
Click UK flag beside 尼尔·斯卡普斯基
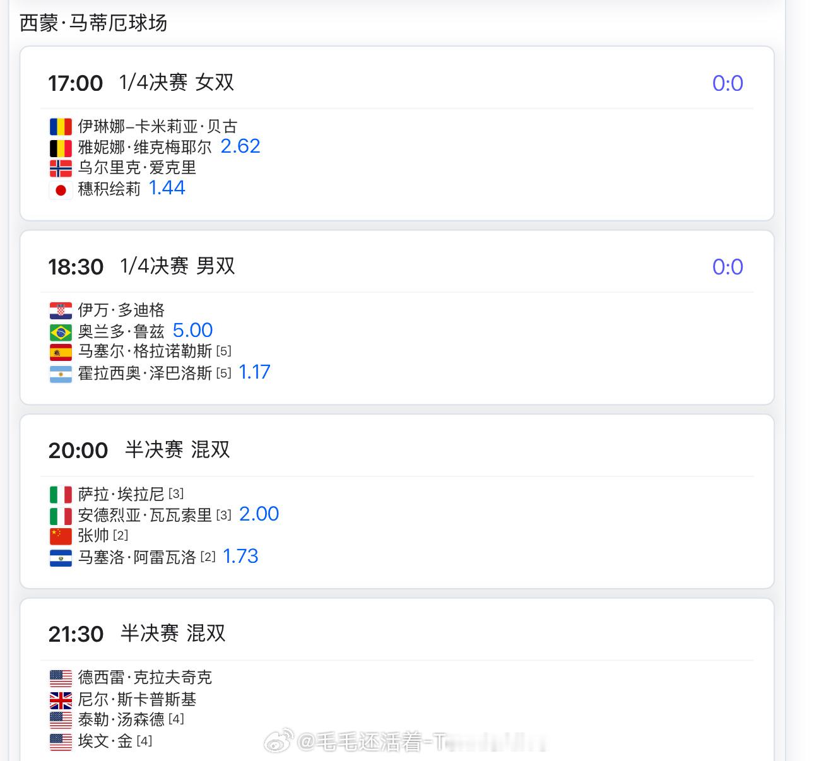coord(61,700)
